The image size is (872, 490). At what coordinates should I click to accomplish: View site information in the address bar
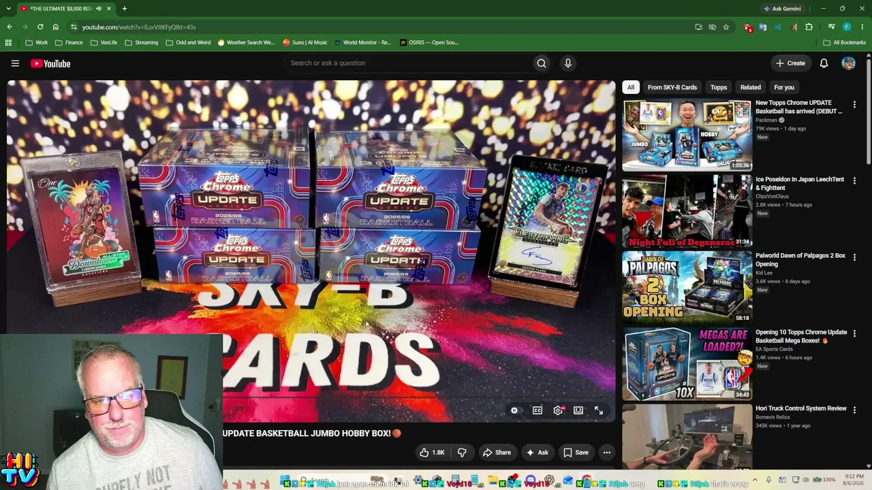pyautogui.click(x=74, y=27)
